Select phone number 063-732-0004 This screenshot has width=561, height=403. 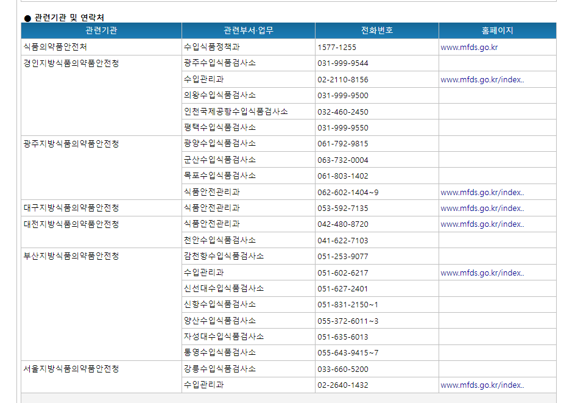(x=343, y=160)
